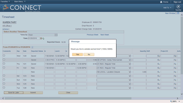Click the Shift lookup magnifier in Wed row
Screen dimensions: 183x103
[158, 56]
